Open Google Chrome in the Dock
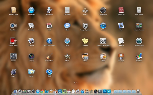This screenshot has width=153, height=95. coord(42,91)
